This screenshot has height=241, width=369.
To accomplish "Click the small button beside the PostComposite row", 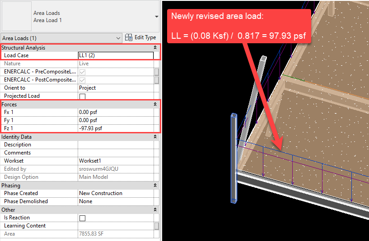I will coord(156,80).
